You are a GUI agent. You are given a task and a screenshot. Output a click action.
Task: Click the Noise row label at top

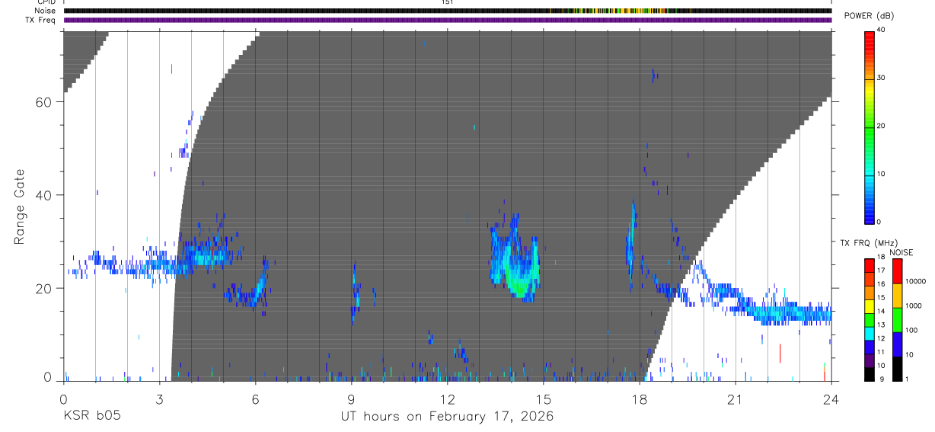pyautogui.click(x=45, y=11)
